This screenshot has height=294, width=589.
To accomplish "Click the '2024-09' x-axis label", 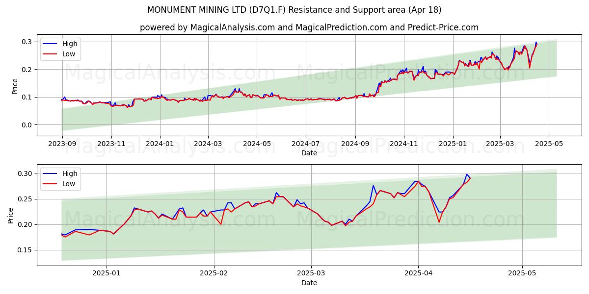I will coord(355,144).
